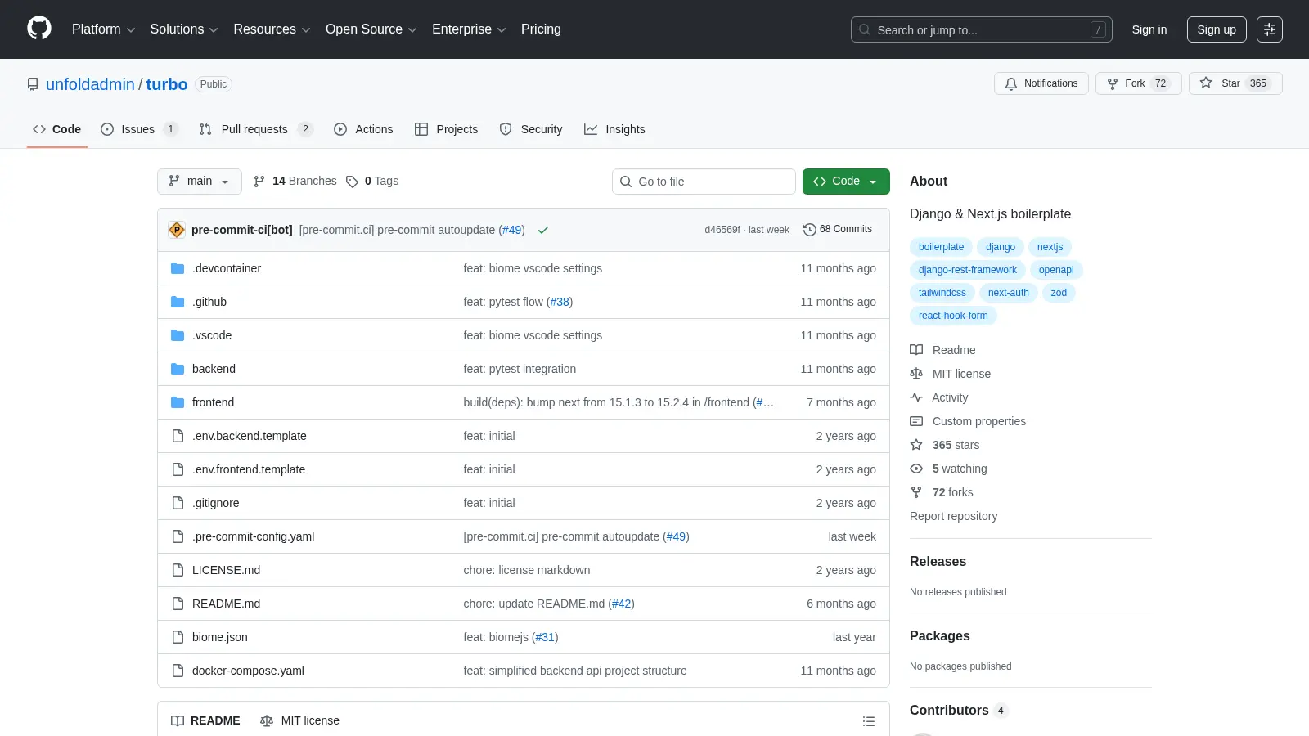Open the .devcontainer folder icon

tap(178, 268)
